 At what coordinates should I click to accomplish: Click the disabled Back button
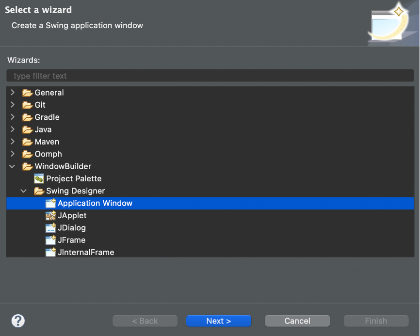(145, 321)
